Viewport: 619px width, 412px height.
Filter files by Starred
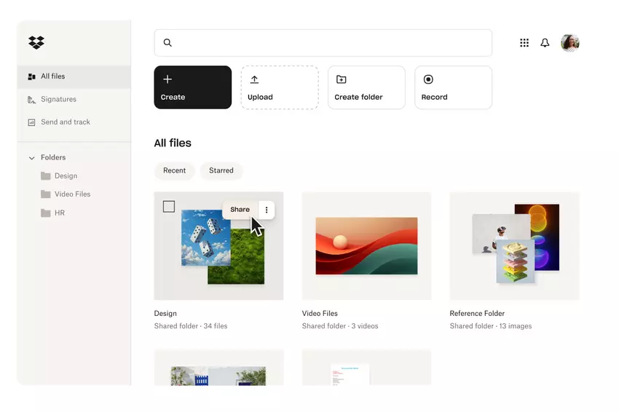pyautogui.click(x=221, y=170)
